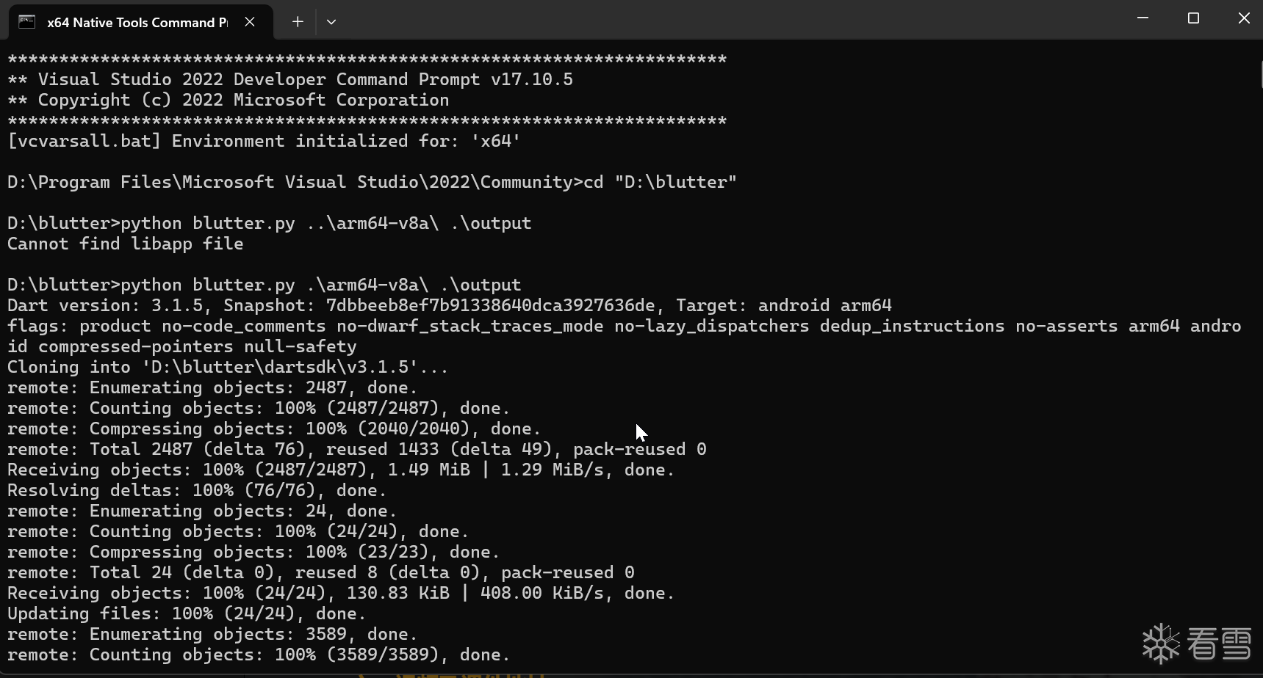
Task: Minimize the terminal window
Action: pos(1143,18)
